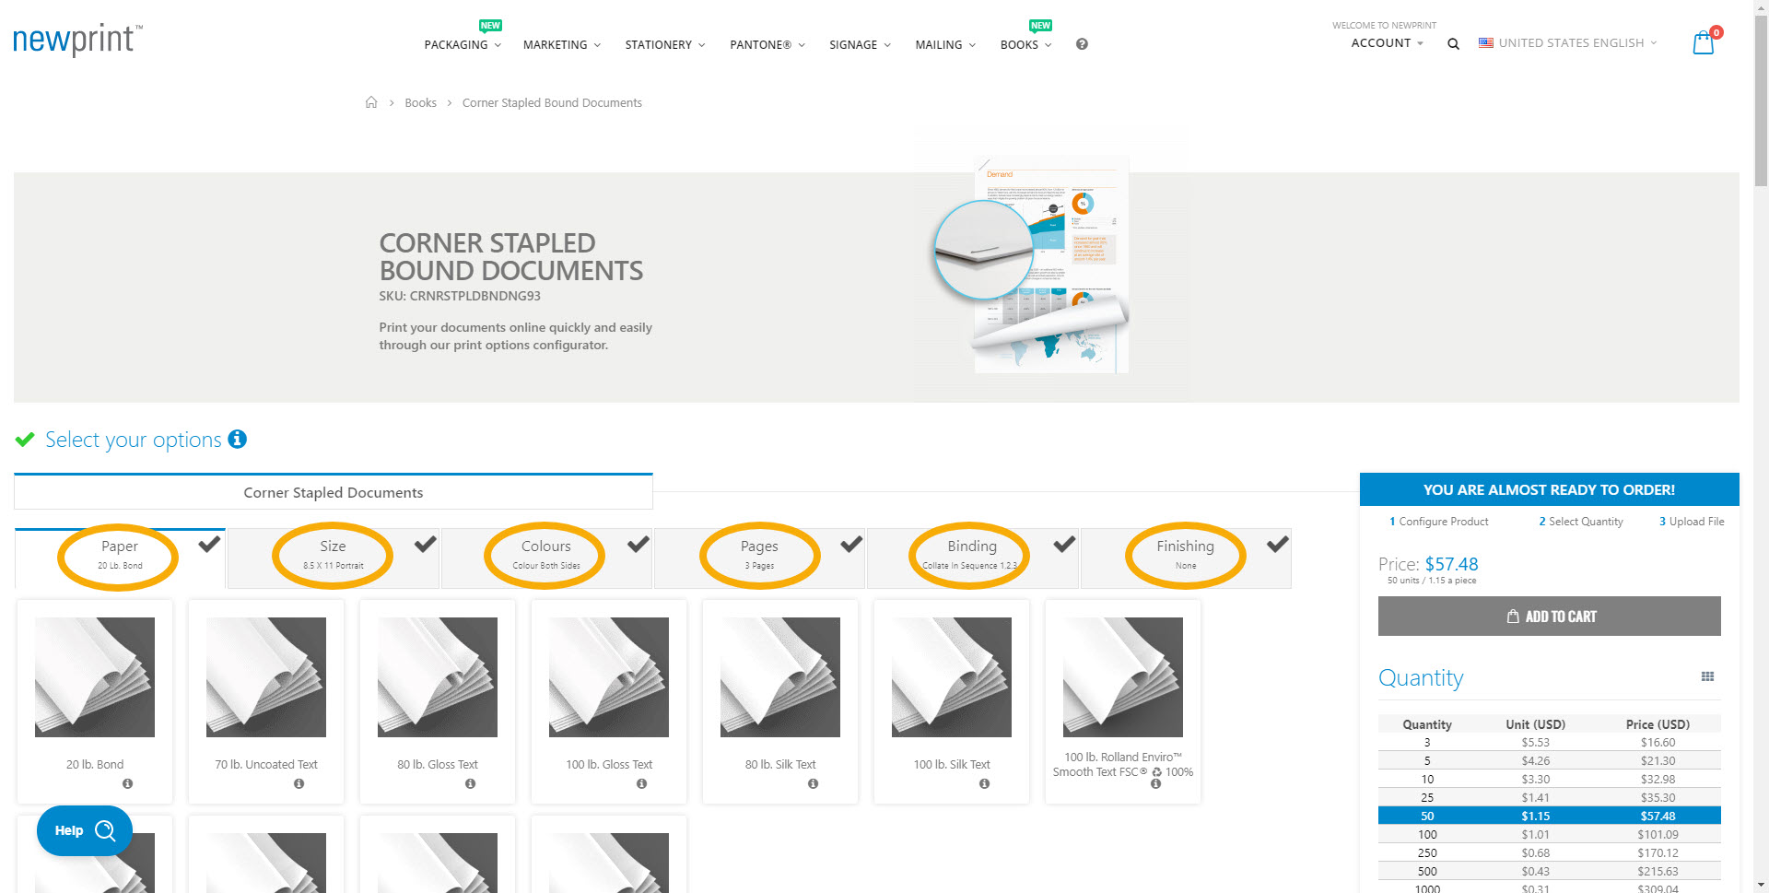Select the Paper option tab
This screenshot has height=893, width=1769.
(120, 558)
